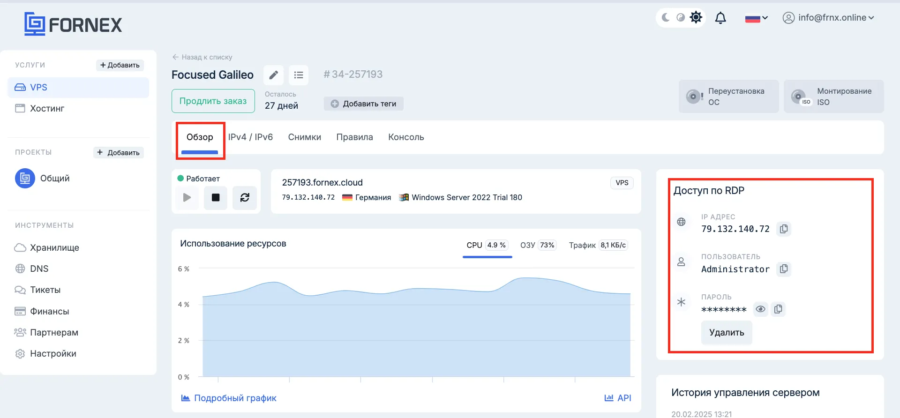Enable light theme sun icon
This screenshot has height=418, width=900.
pyautogui.click(x=696, y=18)
